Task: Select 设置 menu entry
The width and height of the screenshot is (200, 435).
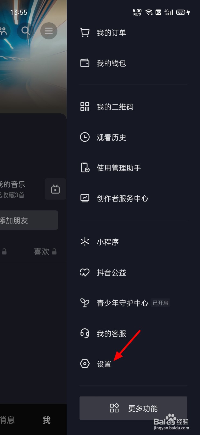Action: [133, 363]
